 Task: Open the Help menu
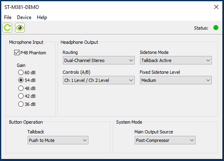[42, 18]
